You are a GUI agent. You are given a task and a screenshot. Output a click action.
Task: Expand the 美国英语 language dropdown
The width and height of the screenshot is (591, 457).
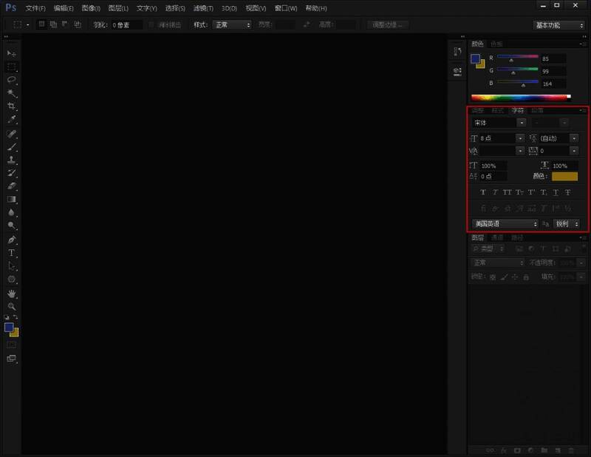pyautogui.click(x=505, y=223)
